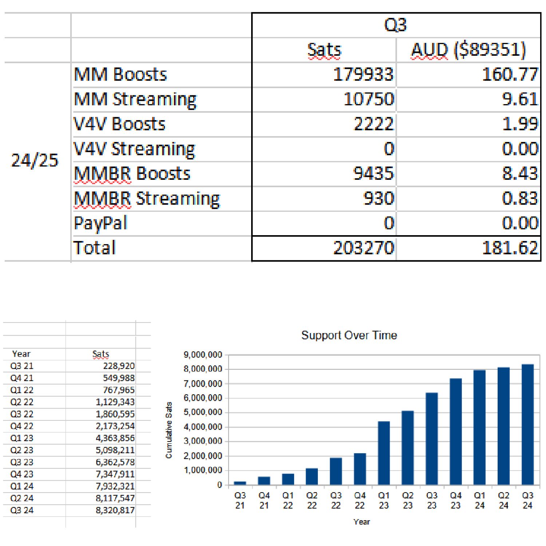This screenshot has width=546, height=546.
Task: Click MMBR Boosts sats value 9435
Action: click(x=373, y=174)
